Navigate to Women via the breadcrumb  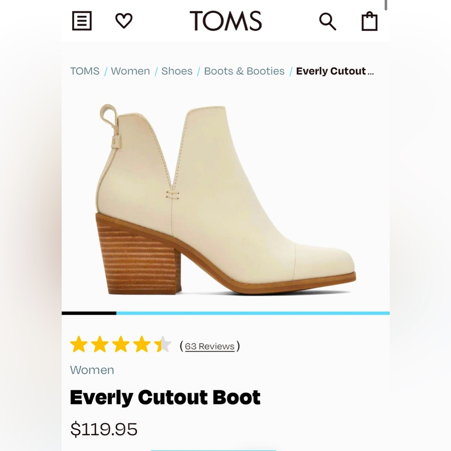pos(130,71)
